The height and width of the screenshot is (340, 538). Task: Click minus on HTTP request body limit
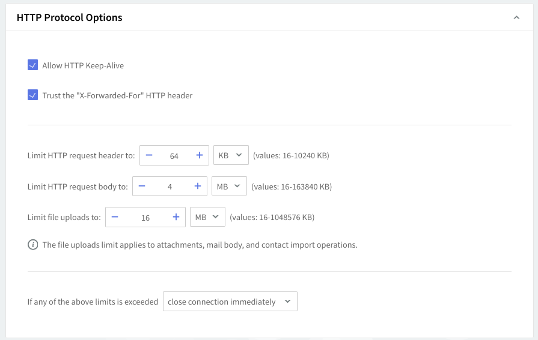(142, 186)
